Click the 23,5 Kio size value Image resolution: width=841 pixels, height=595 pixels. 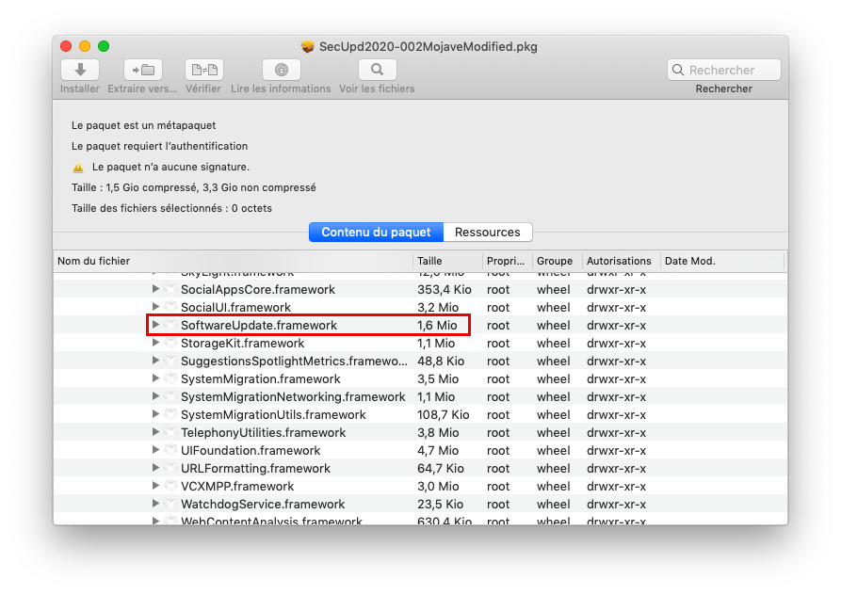point(441,505)
